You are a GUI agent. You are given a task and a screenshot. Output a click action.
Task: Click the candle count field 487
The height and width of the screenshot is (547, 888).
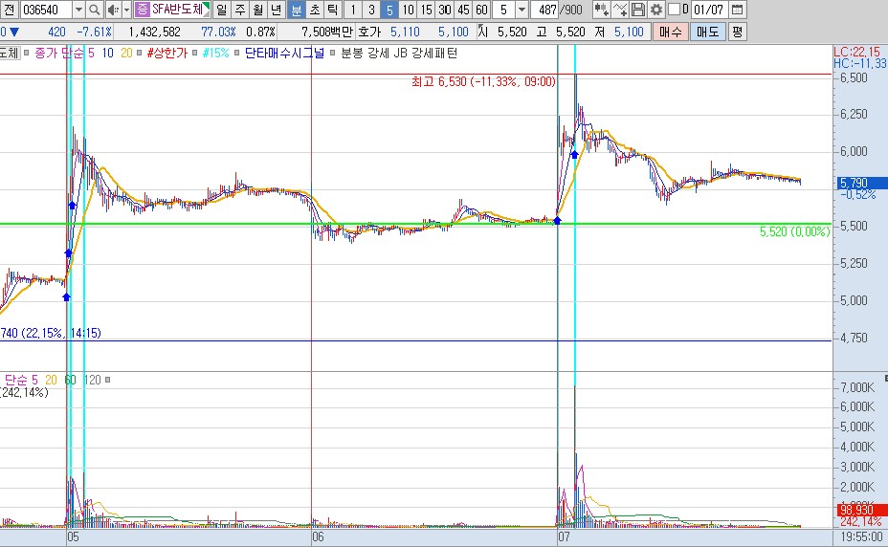545,10
